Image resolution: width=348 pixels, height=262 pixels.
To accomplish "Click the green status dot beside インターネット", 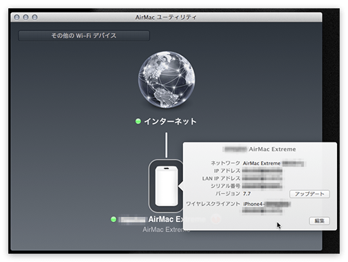I will pos(138,121).
